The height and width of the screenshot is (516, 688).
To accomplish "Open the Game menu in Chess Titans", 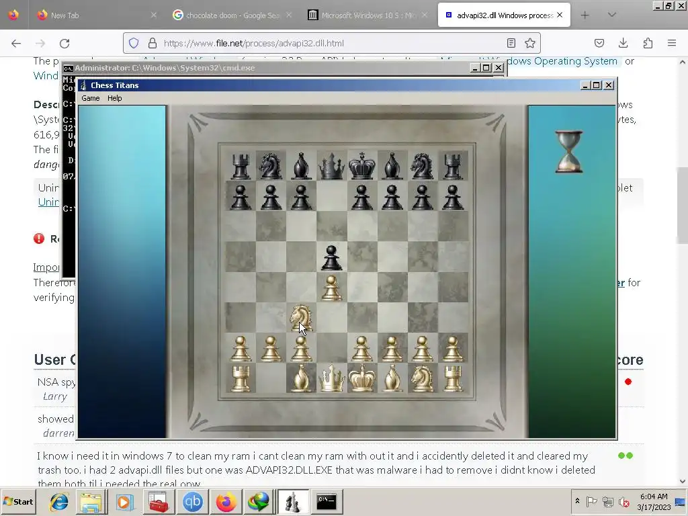I will click(91, 98).
